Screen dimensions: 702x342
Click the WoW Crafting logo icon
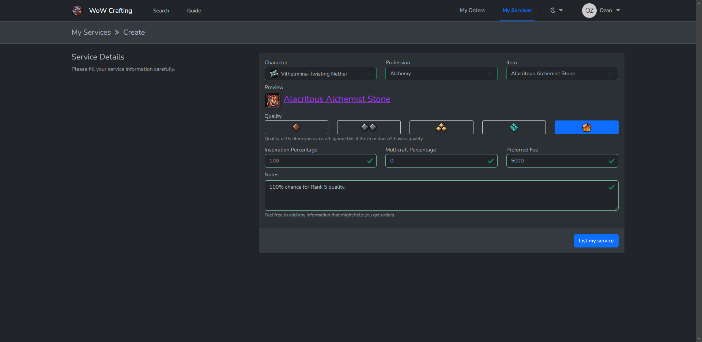(77, 11)
